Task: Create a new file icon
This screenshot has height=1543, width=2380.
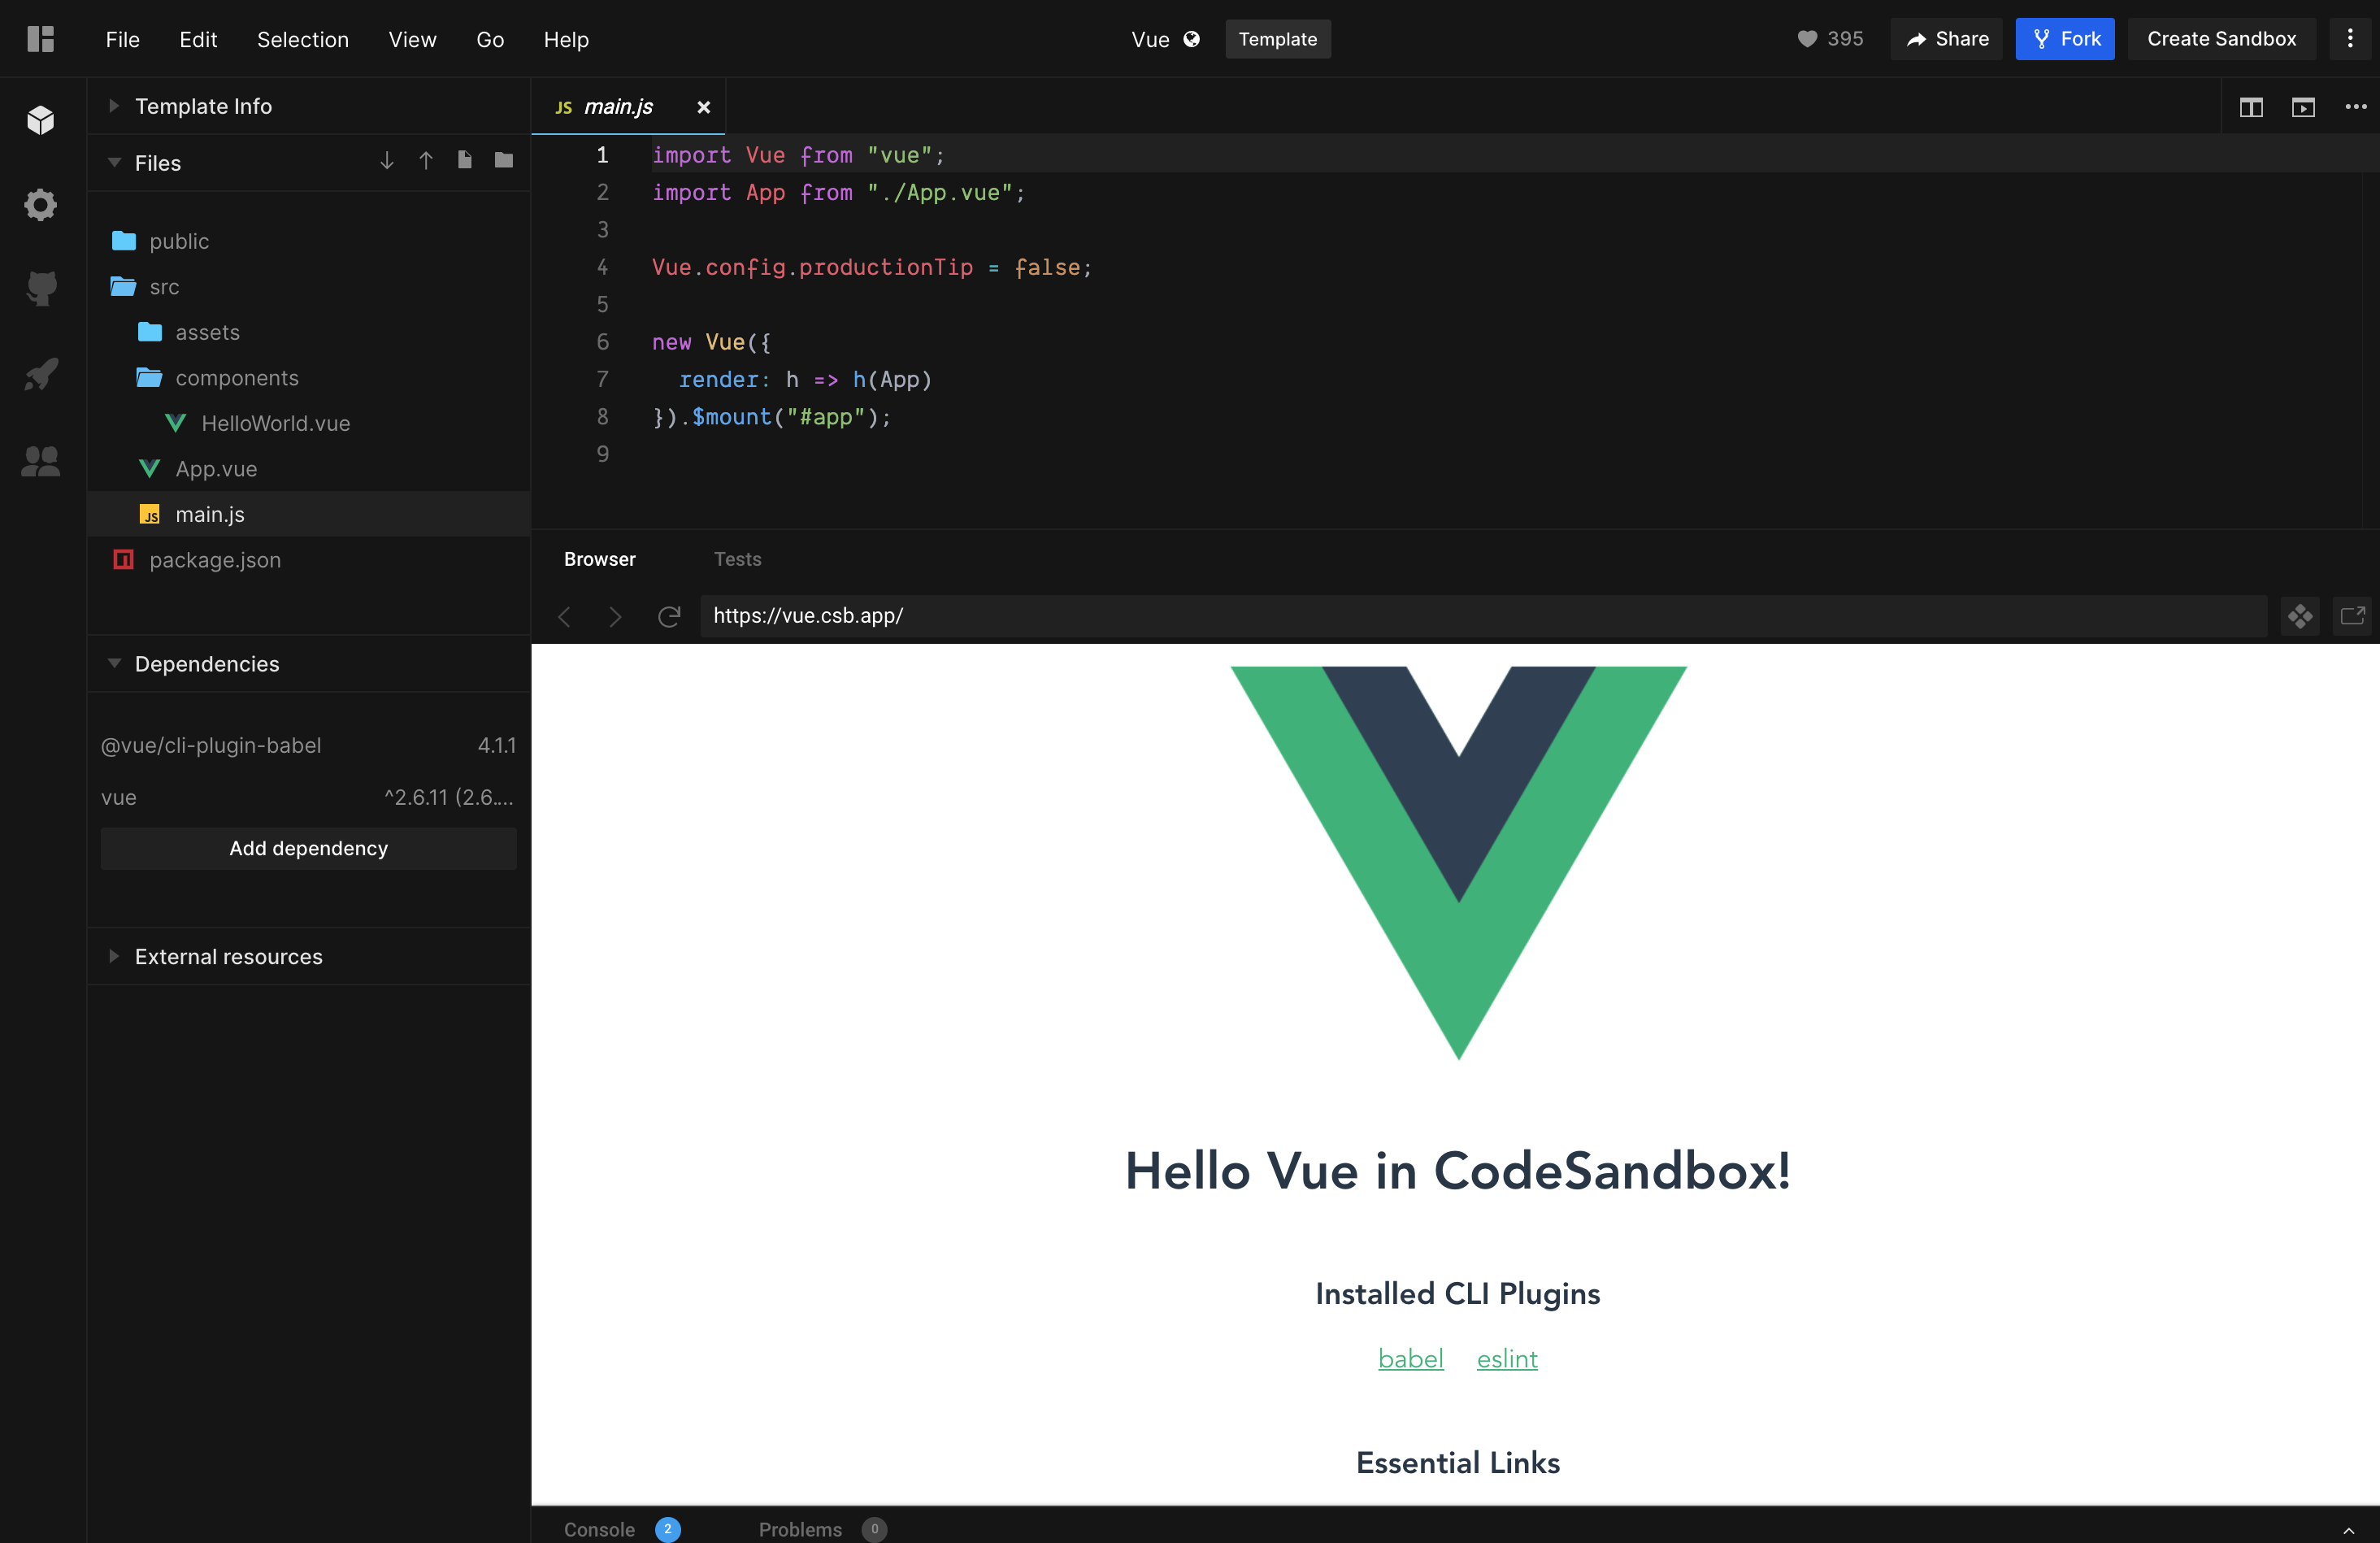Action: 464,160
